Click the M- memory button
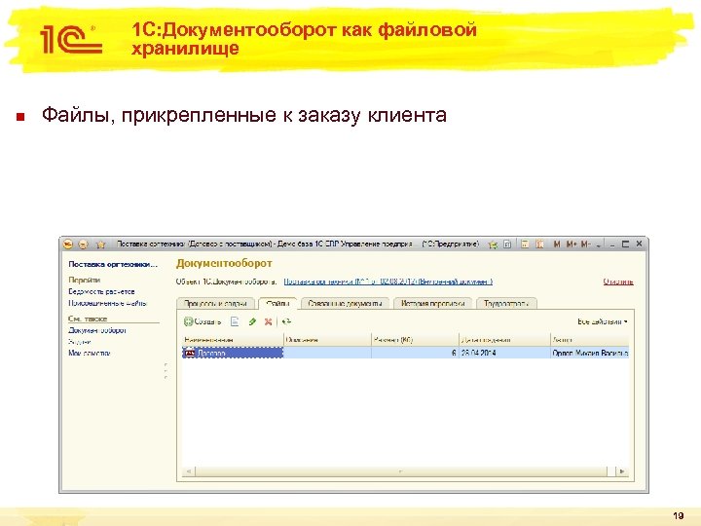Screen dimensions: 701x526 pyautogui.click(x=585, y=244)
